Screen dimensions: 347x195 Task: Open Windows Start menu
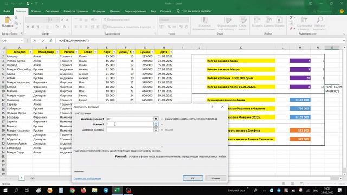[5, 190]
